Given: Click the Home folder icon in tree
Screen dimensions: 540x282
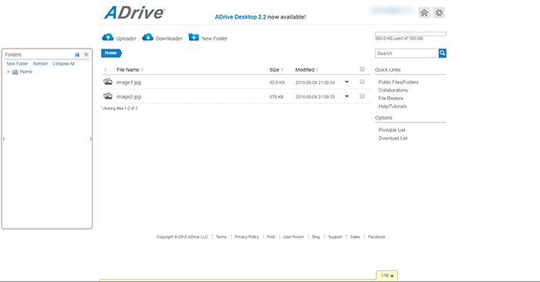Looking at the screenshot, I should (15, 72).
